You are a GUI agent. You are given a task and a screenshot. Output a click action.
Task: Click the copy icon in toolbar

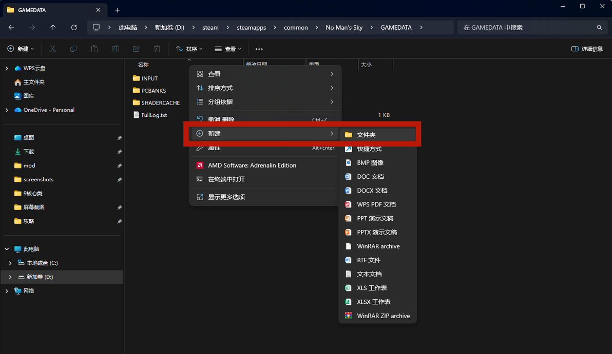coord(73,49)
